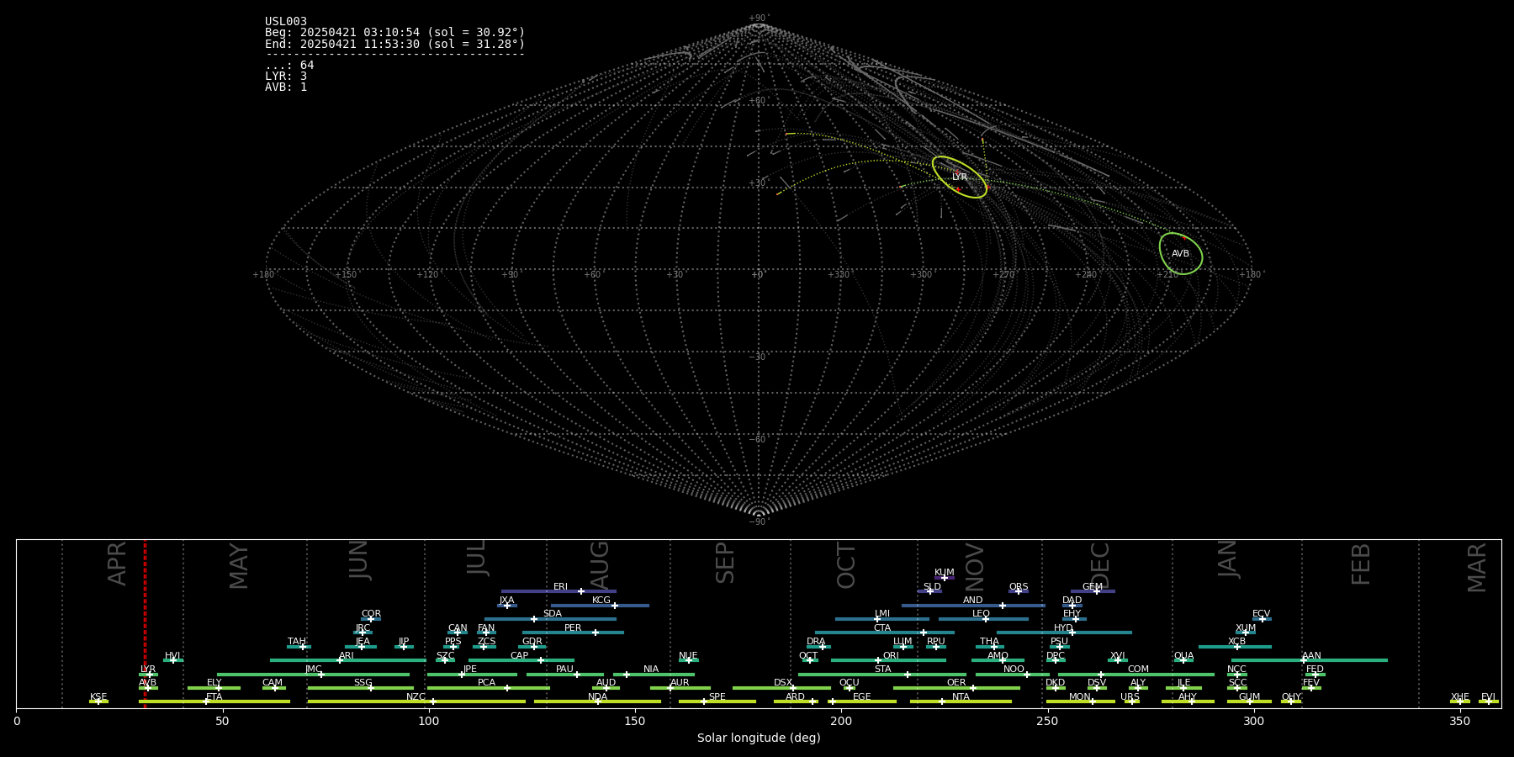The height and width of the screenshot is (757, 1514).
Task: Click the NOV month label
Action: 975,567
